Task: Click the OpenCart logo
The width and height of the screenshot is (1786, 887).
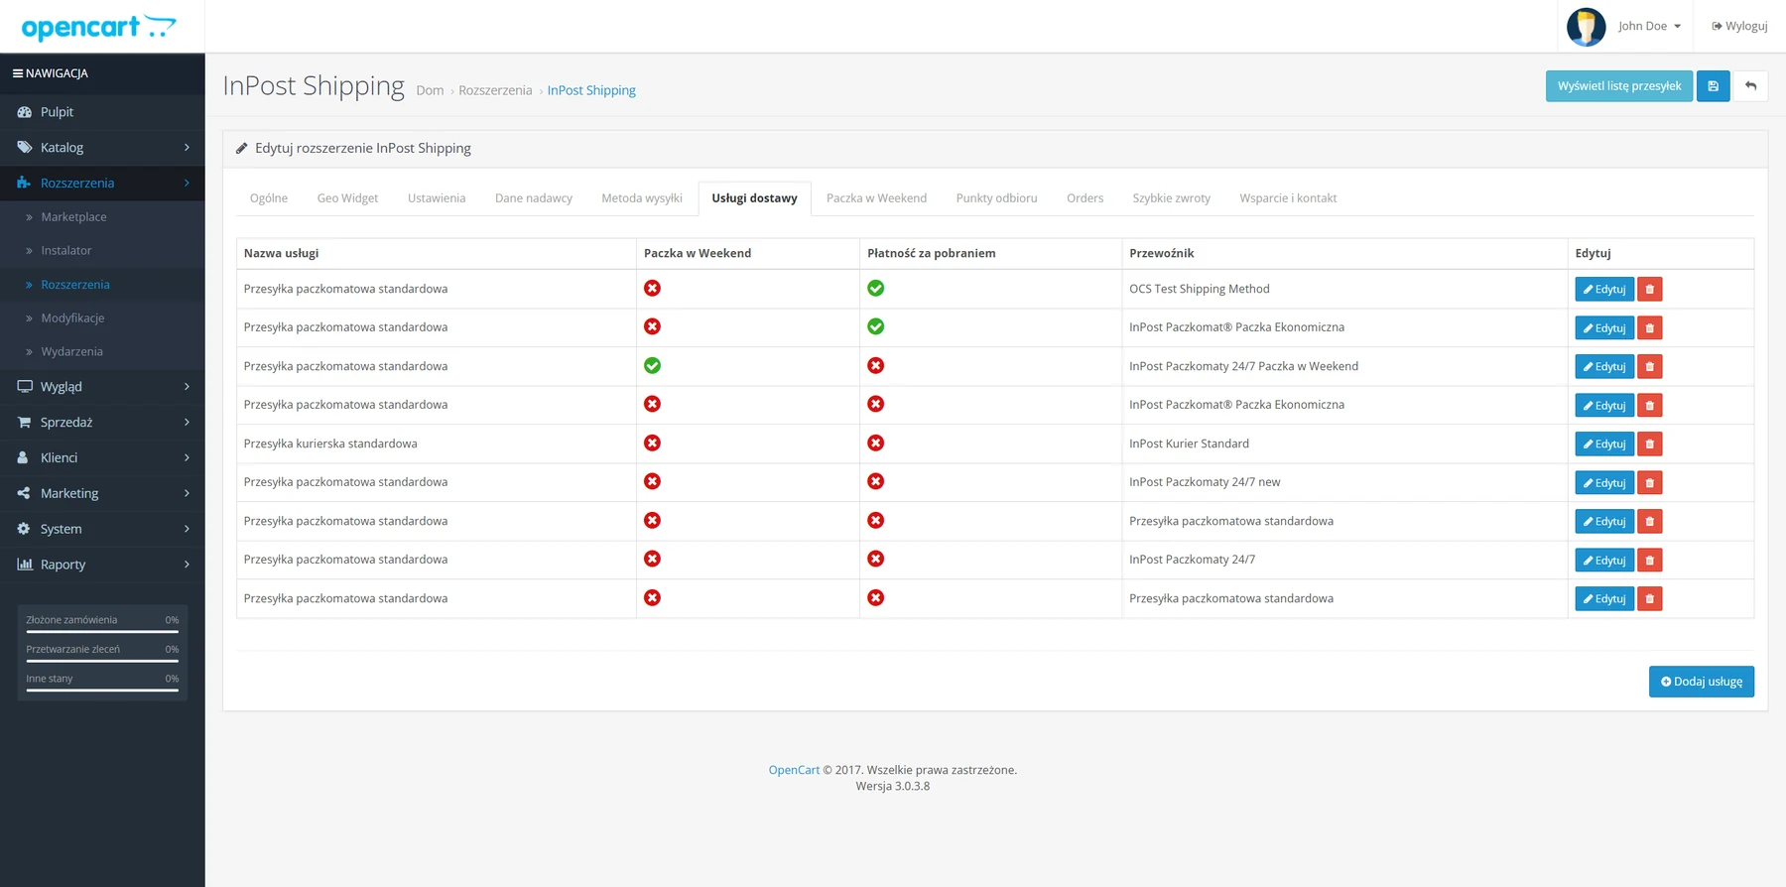Action: pyautogui.click(x=98, y=27)
